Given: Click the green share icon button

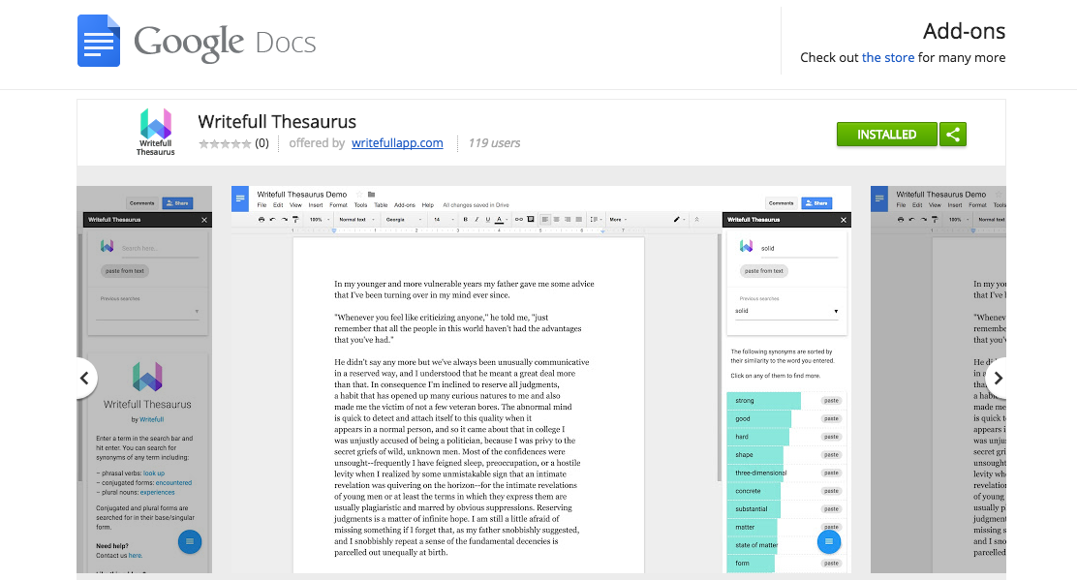Looking at the screenshot, I should [953, 135].
